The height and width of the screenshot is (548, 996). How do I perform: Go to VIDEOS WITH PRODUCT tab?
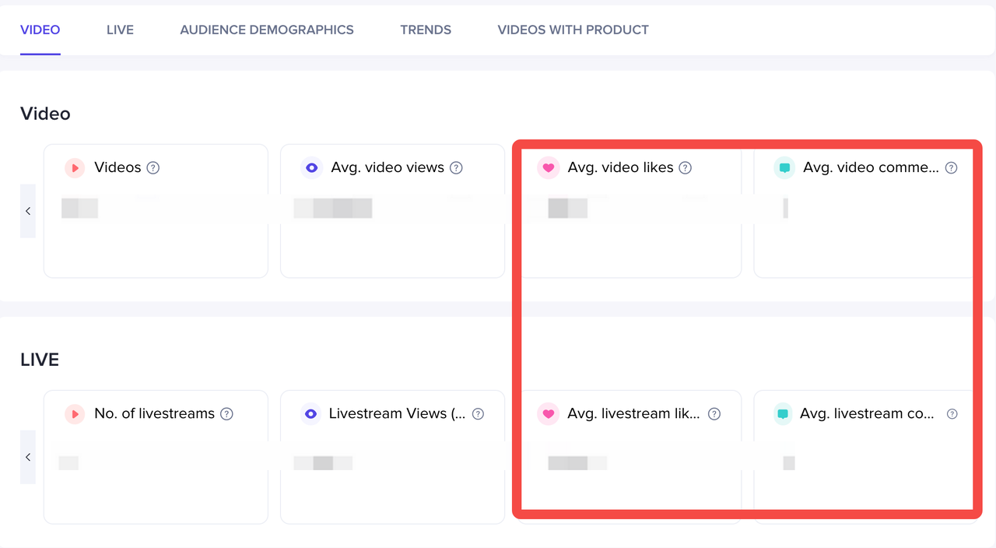click(x=573, y=30)
